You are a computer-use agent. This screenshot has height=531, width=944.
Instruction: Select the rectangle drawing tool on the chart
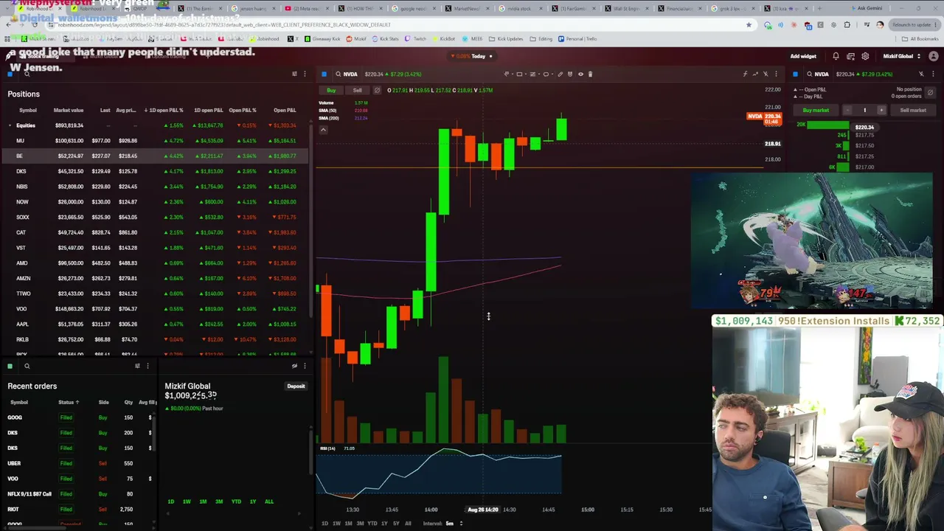pyautogui.click(x=519, y=74)
